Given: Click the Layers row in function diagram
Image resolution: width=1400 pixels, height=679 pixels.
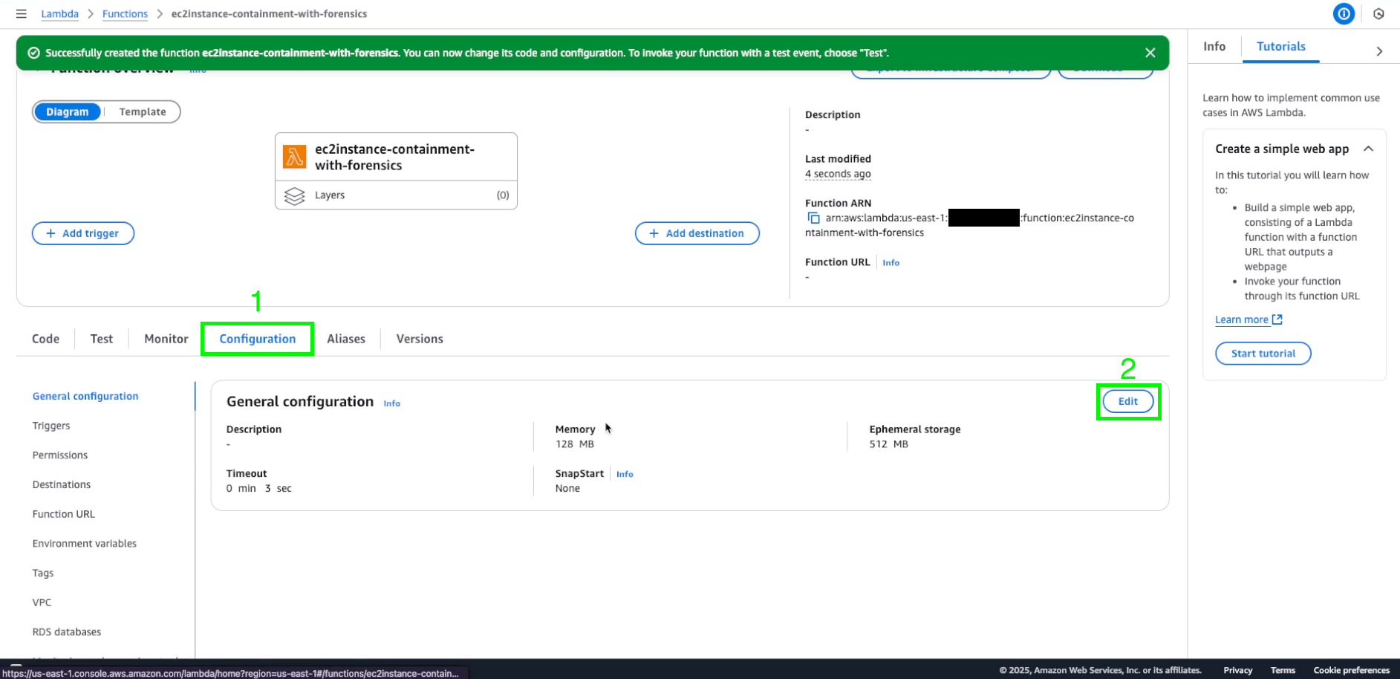Looking at the screenshot, I should coord(396,195).
